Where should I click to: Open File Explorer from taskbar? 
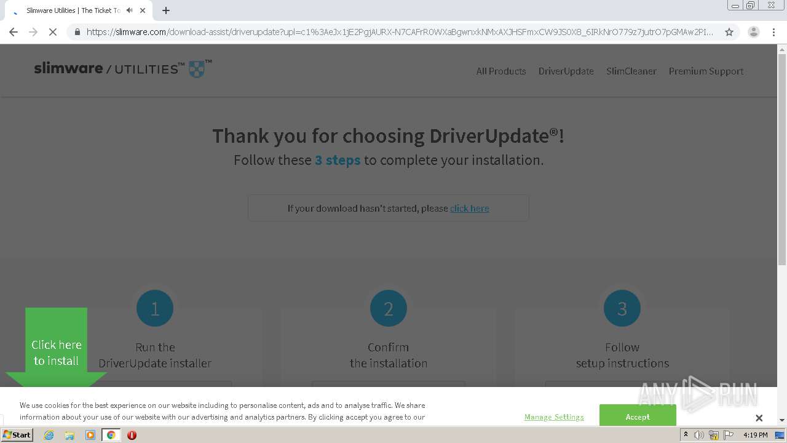point(69,435)
